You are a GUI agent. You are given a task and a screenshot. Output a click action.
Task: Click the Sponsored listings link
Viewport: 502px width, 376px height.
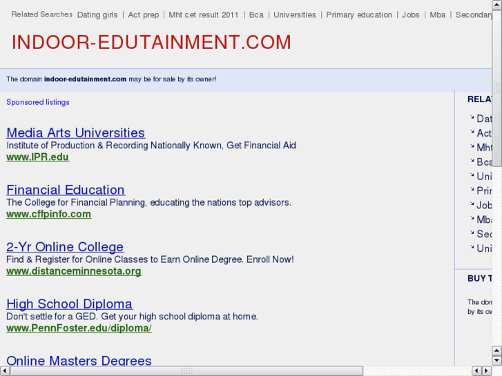[38, 102]
